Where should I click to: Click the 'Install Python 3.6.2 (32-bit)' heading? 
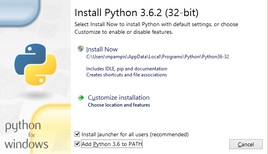click(136, 12)
